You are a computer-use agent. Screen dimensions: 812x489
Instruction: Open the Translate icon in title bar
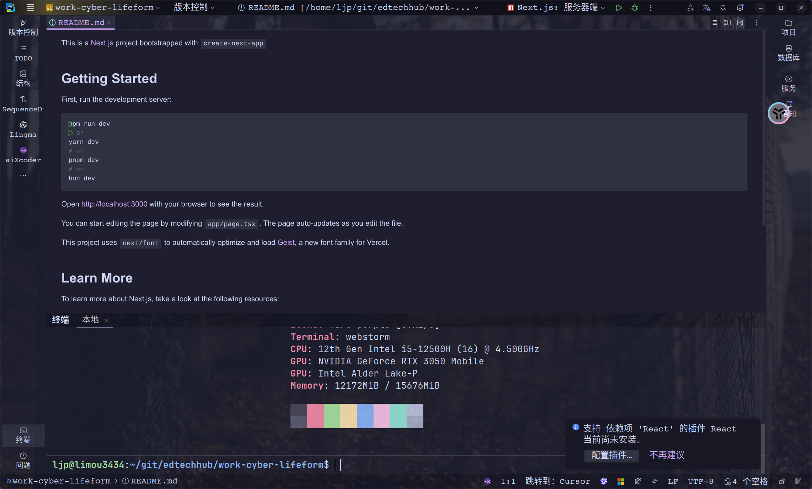[x=706, y=8]
